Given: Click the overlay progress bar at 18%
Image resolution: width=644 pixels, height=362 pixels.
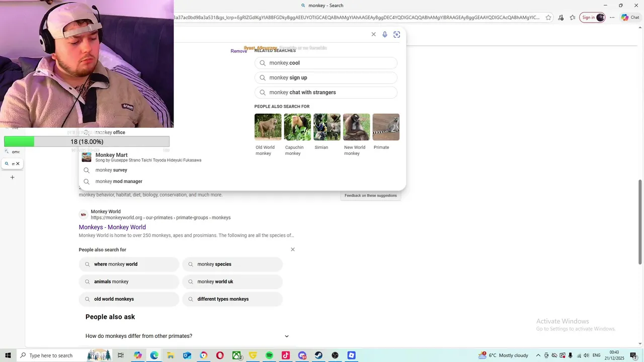Looking at the screenshot, I should [87, 142].
